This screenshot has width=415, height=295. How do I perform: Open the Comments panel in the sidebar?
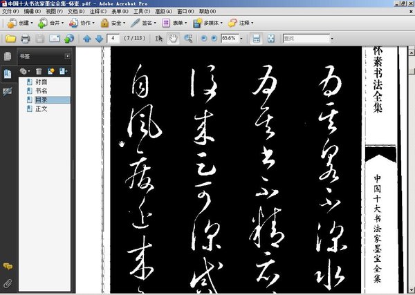[x=8, y=266]
